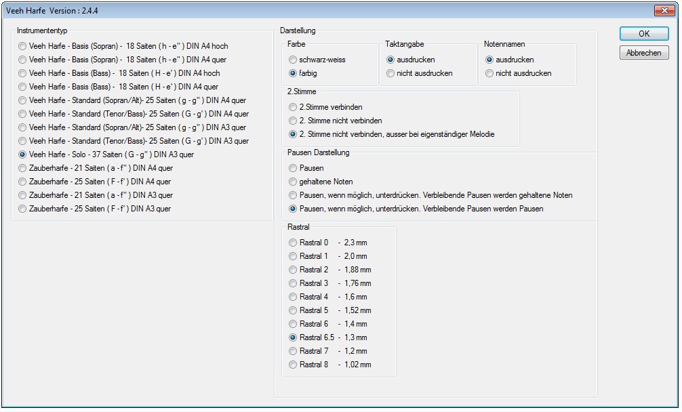Select Pausen display option
The width and height of the screenshot is (682, 412).
point(293,168)
